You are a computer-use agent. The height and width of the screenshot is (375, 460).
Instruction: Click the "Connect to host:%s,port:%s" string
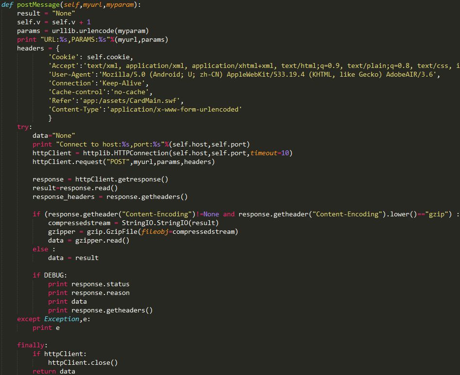(110, 145)
